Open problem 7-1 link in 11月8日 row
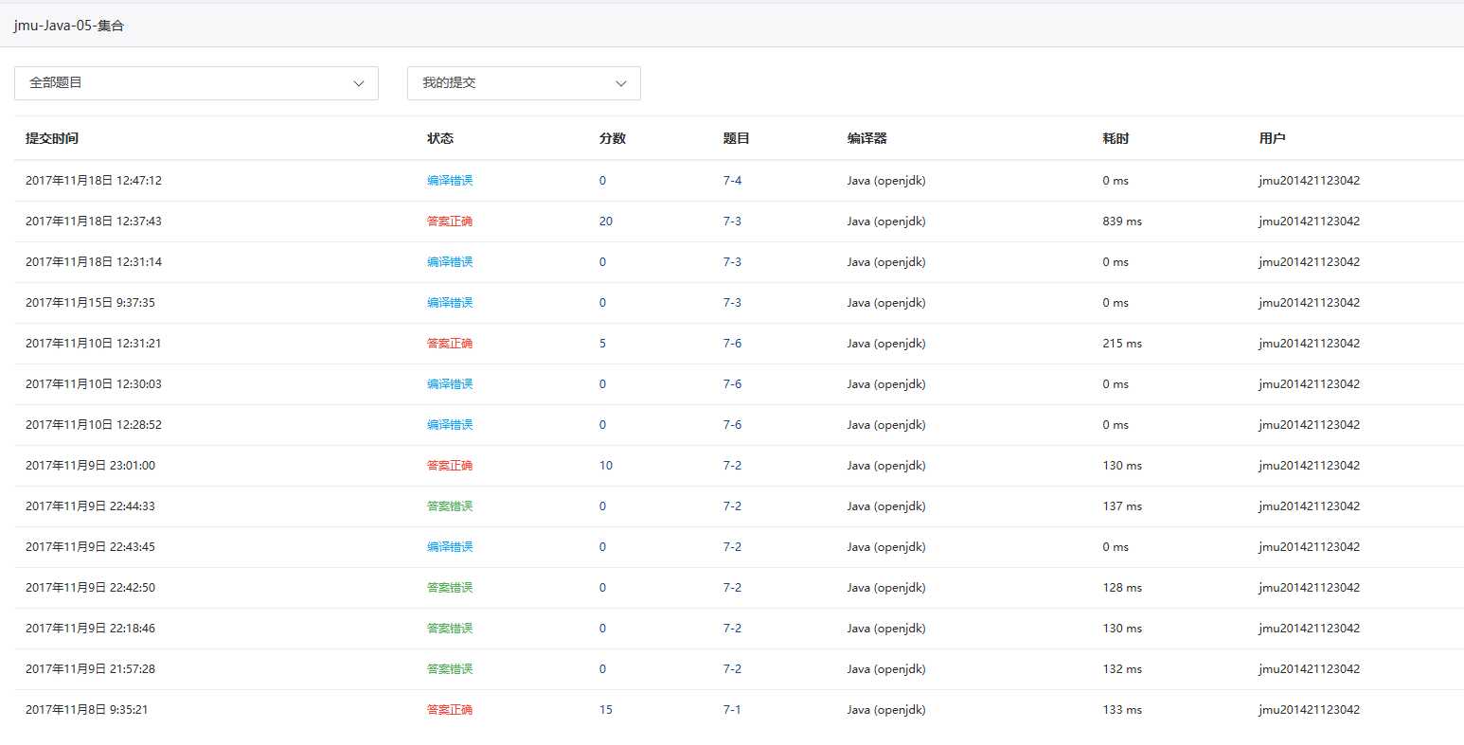This screenshot has width=1464, height=745. point(732,710)
